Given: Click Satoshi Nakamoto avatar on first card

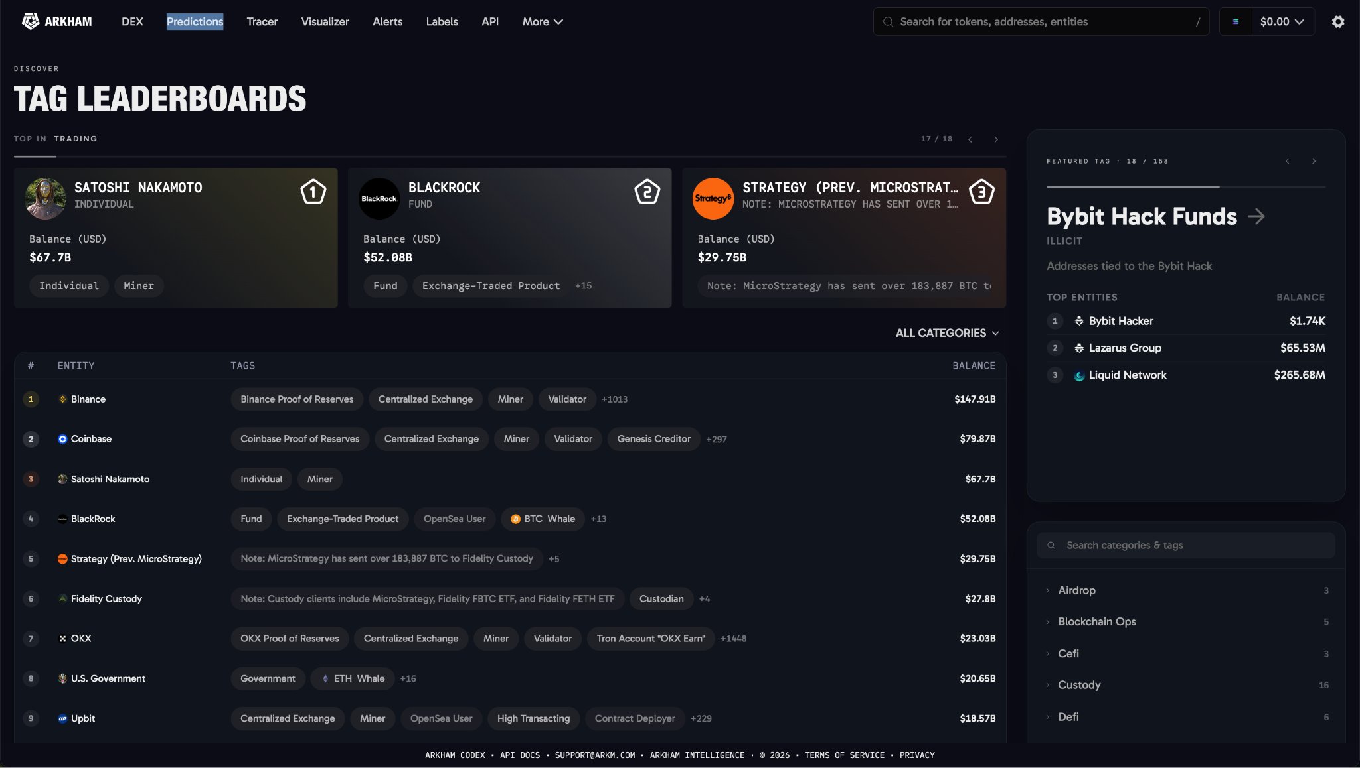Looking at the screenshot, I should [45, 198].
